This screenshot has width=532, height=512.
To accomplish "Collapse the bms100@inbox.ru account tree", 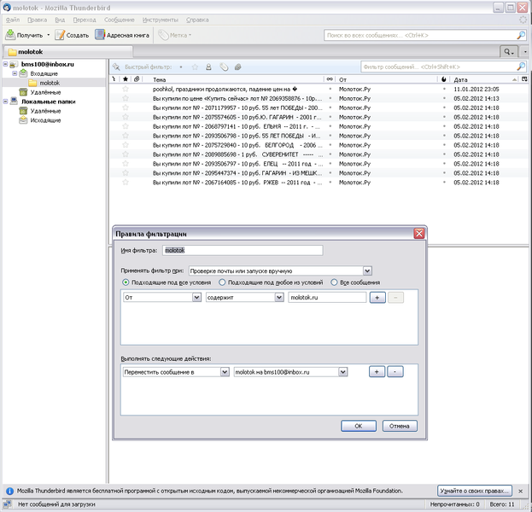I will click(x=5, y=64).
